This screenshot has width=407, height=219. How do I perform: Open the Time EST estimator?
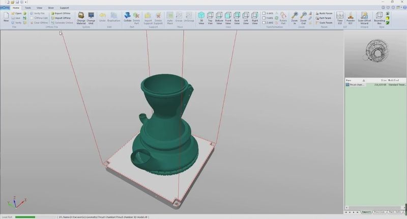(339, 18)
